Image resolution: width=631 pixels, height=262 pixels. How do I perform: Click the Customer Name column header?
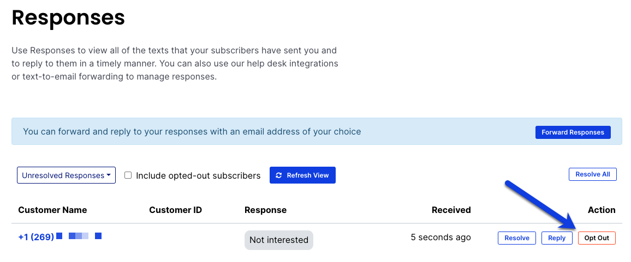[x=52, y=210]
